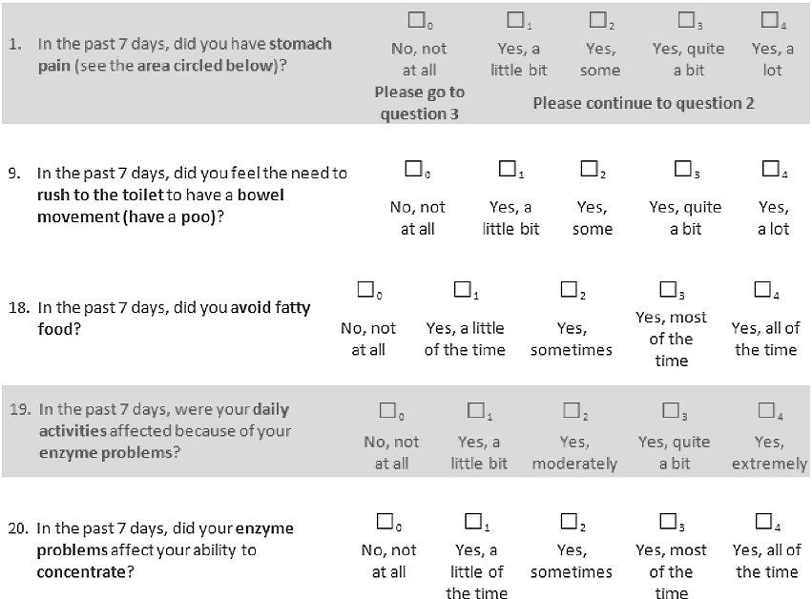Mark 'Yes, quite a bit' for stomach pain

coord(685,18)
